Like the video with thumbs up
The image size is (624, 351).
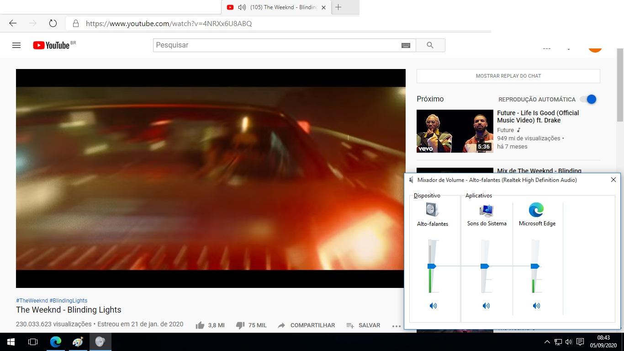point(200,325)
